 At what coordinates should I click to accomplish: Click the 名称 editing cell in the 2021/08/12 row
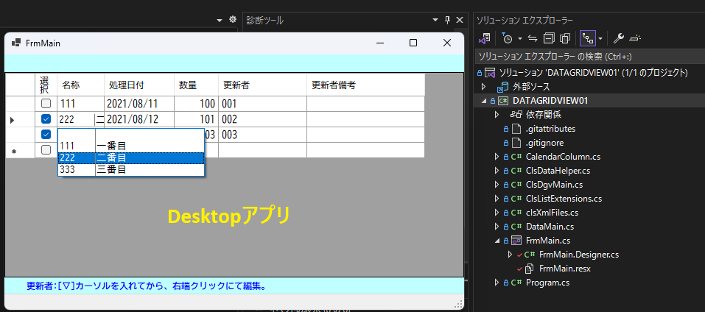click(80, 119)
